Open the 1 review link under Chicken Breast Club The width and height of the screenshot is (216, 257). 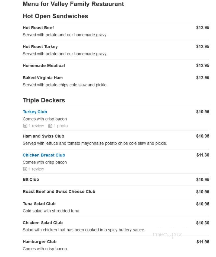[36, 169]
